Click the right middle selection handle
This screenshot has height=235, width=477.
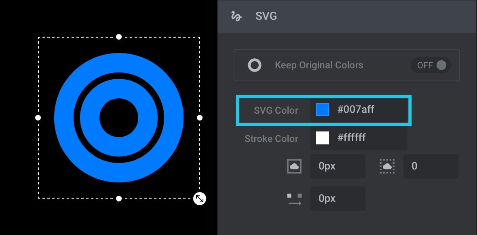coord(200,117)
